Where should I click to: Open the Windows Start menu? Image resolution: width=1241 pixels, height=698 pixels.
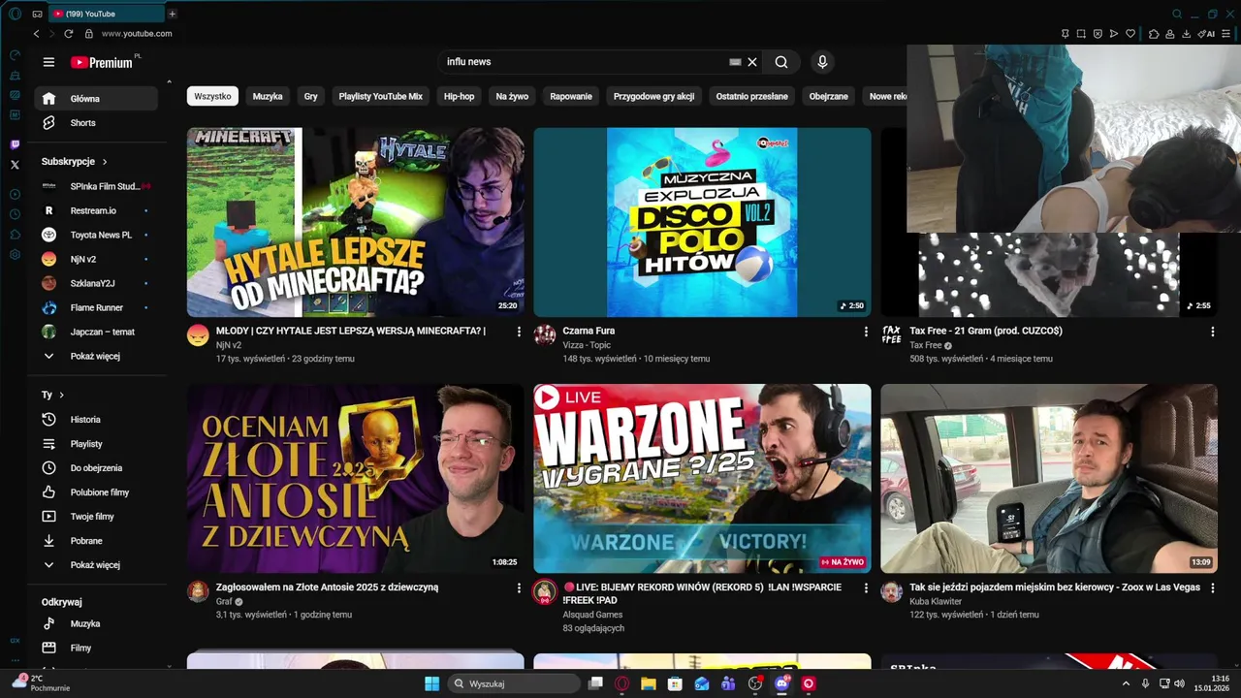click(x=431, y=683)
